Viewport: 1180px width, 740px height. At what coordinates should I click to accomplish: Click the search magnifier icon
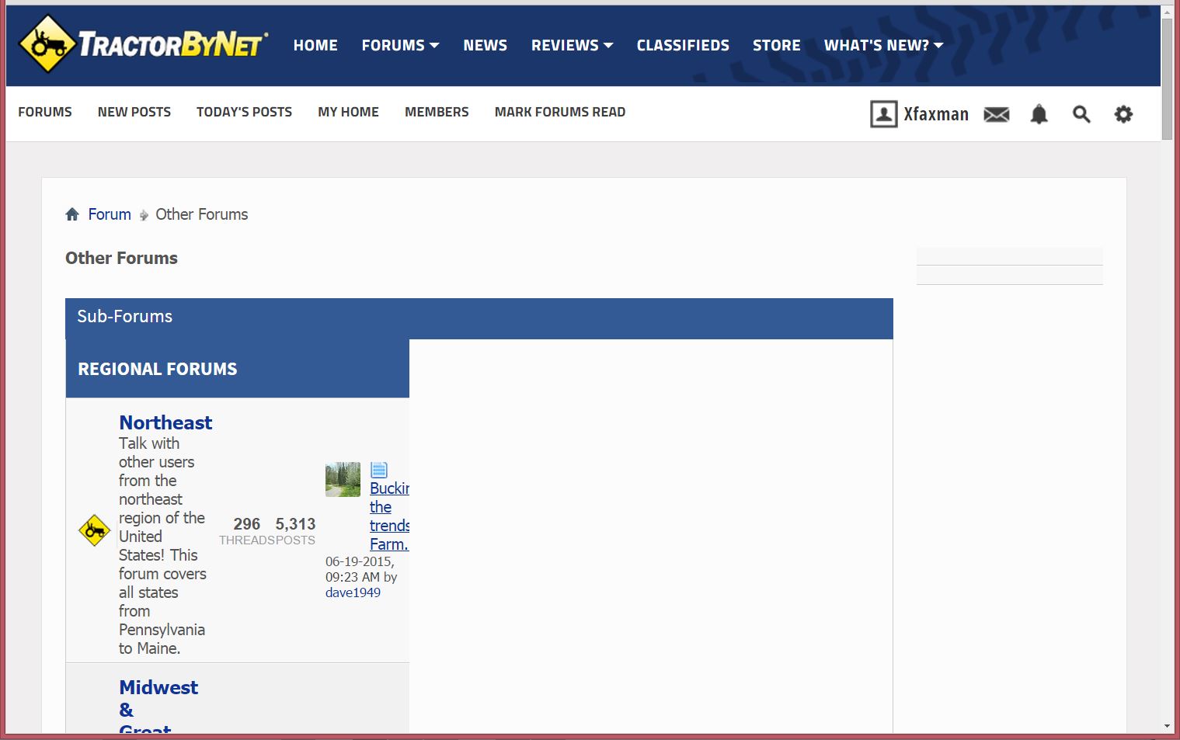coord(1081,115)
